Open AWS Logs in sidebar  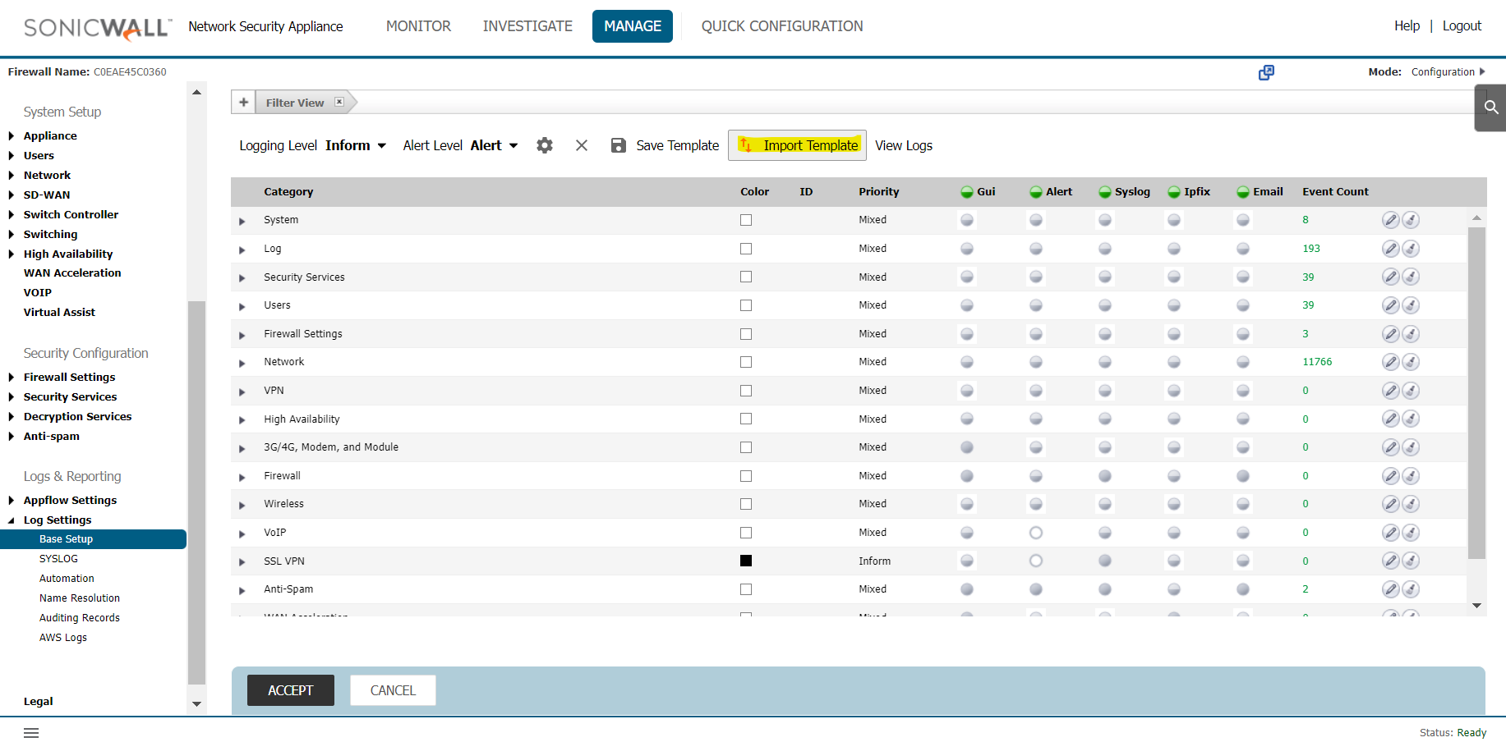(63, 638)
